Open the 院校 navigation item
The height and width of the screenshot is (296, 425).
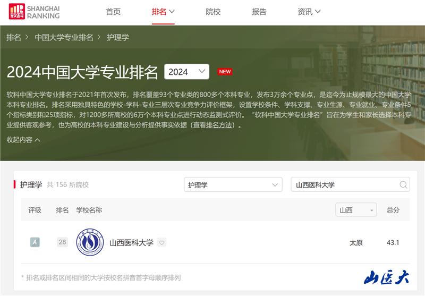point(213,12)
